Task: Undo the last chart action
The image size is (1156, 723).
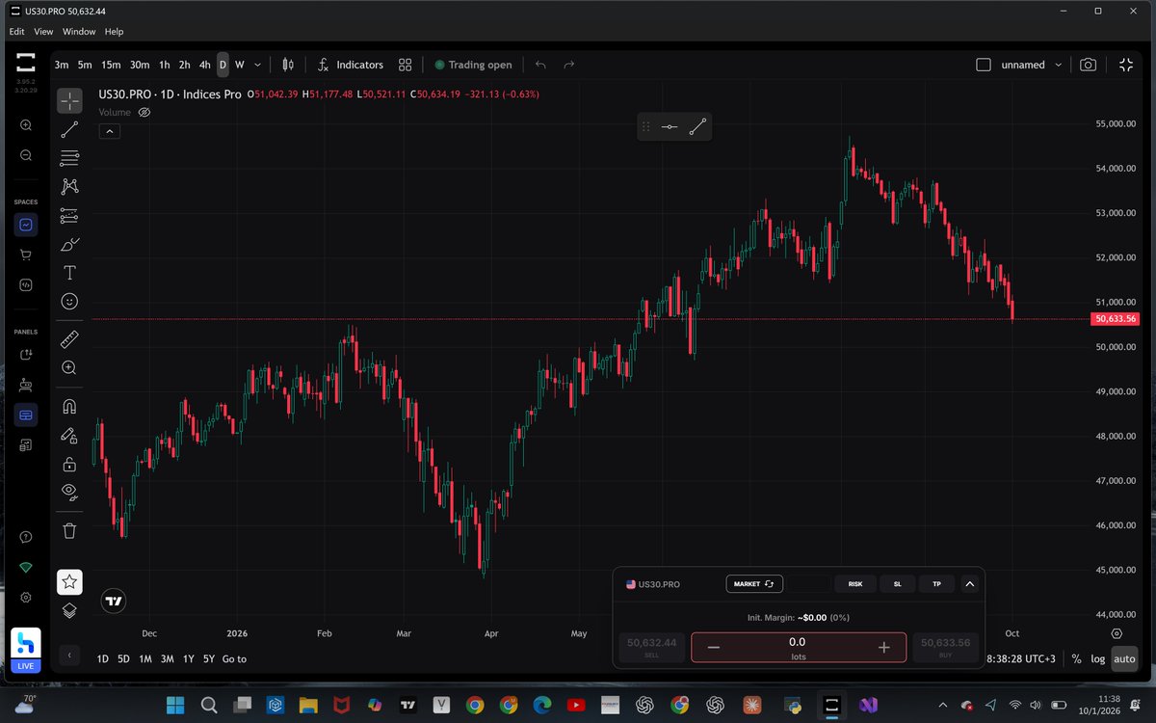Action: click(540, 65)
